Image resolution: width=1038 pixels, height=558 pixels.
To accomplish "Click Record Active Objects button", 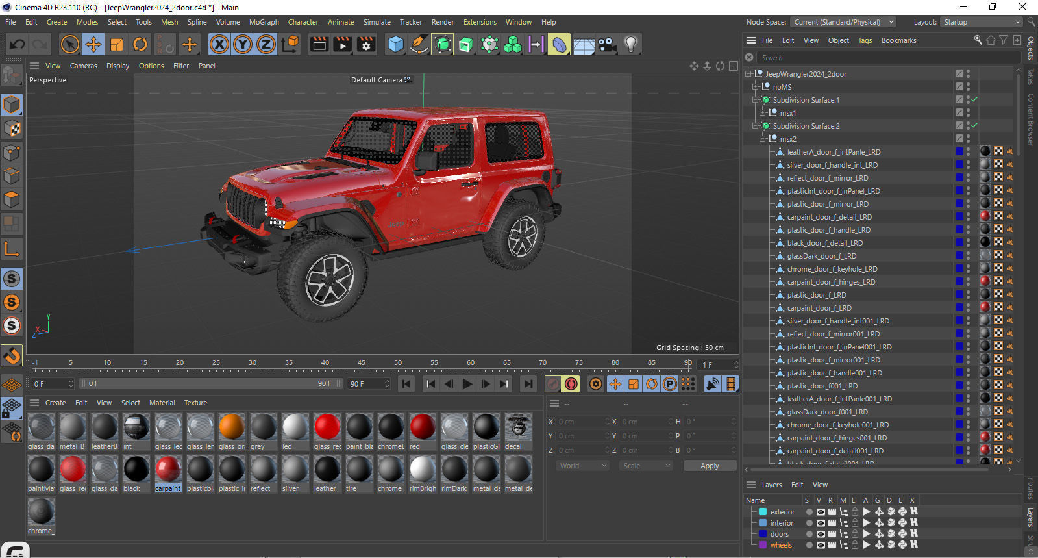I will pos(553,384).
